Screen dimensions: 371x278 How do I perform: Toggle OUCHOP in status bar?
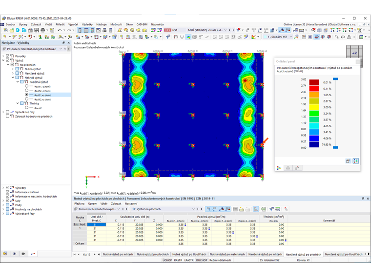pyautogui.click(x=202, y=260)
